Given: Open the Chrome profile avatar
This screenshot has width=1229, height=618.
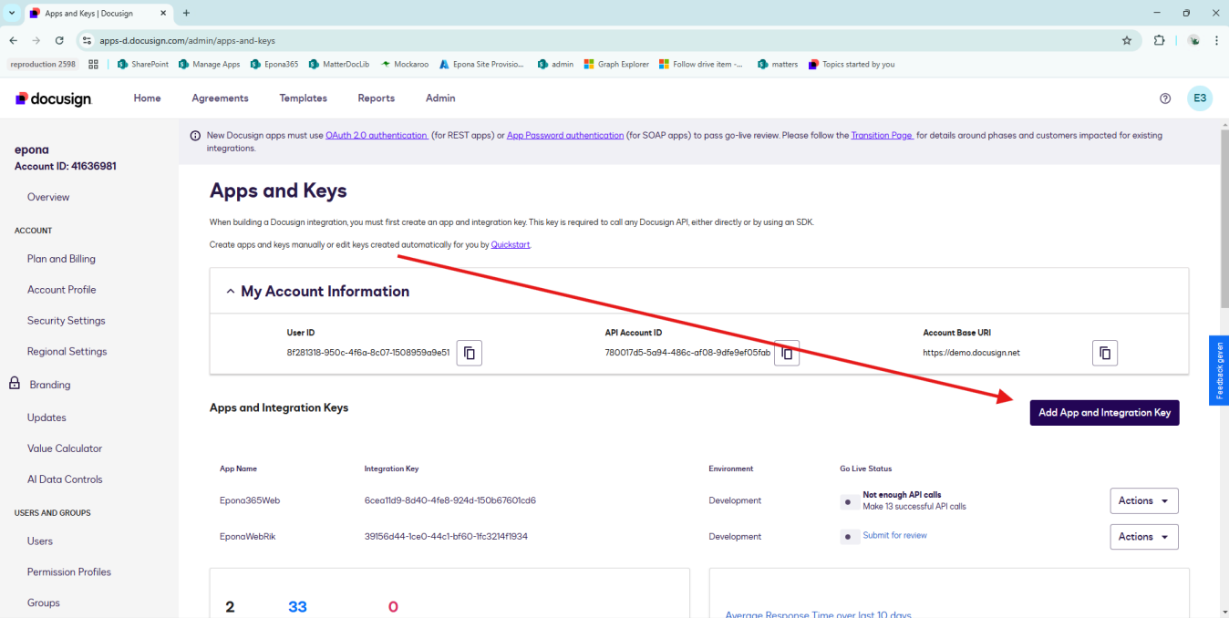Looking at the screenshot, I should (x=1194, y=40).
